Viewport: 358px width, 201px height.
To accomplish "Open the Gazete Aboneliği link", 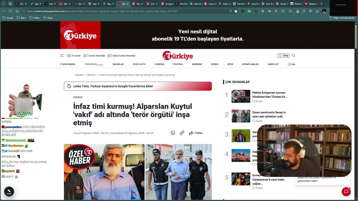I will tap(94, 56).
